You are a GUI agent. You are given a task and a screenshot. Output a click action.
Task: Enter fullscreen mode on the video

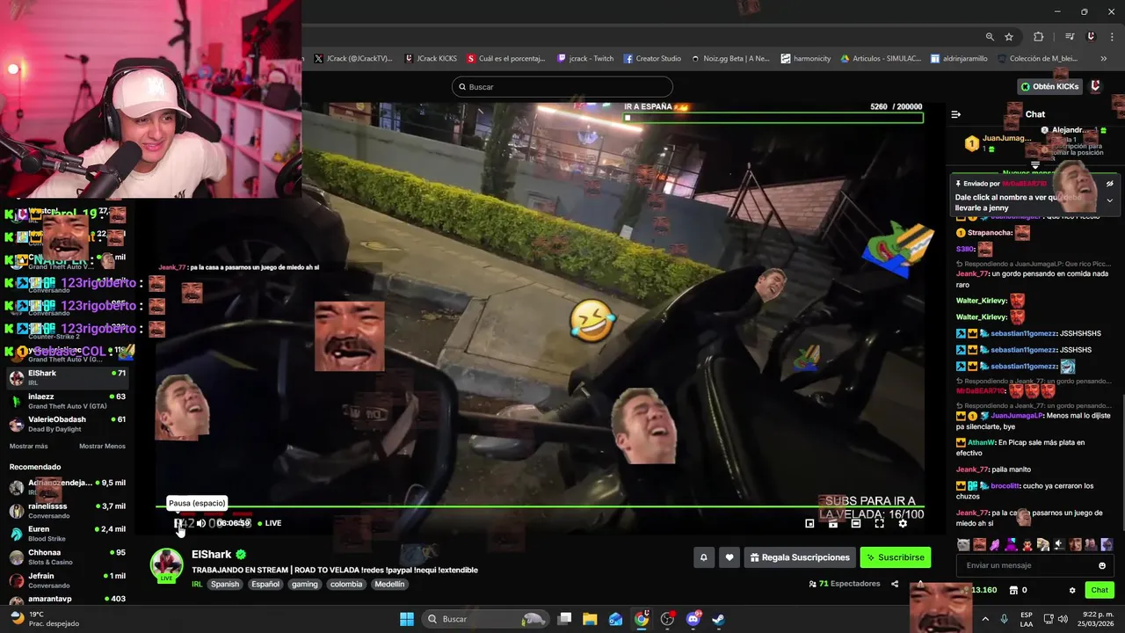[879, 524]
